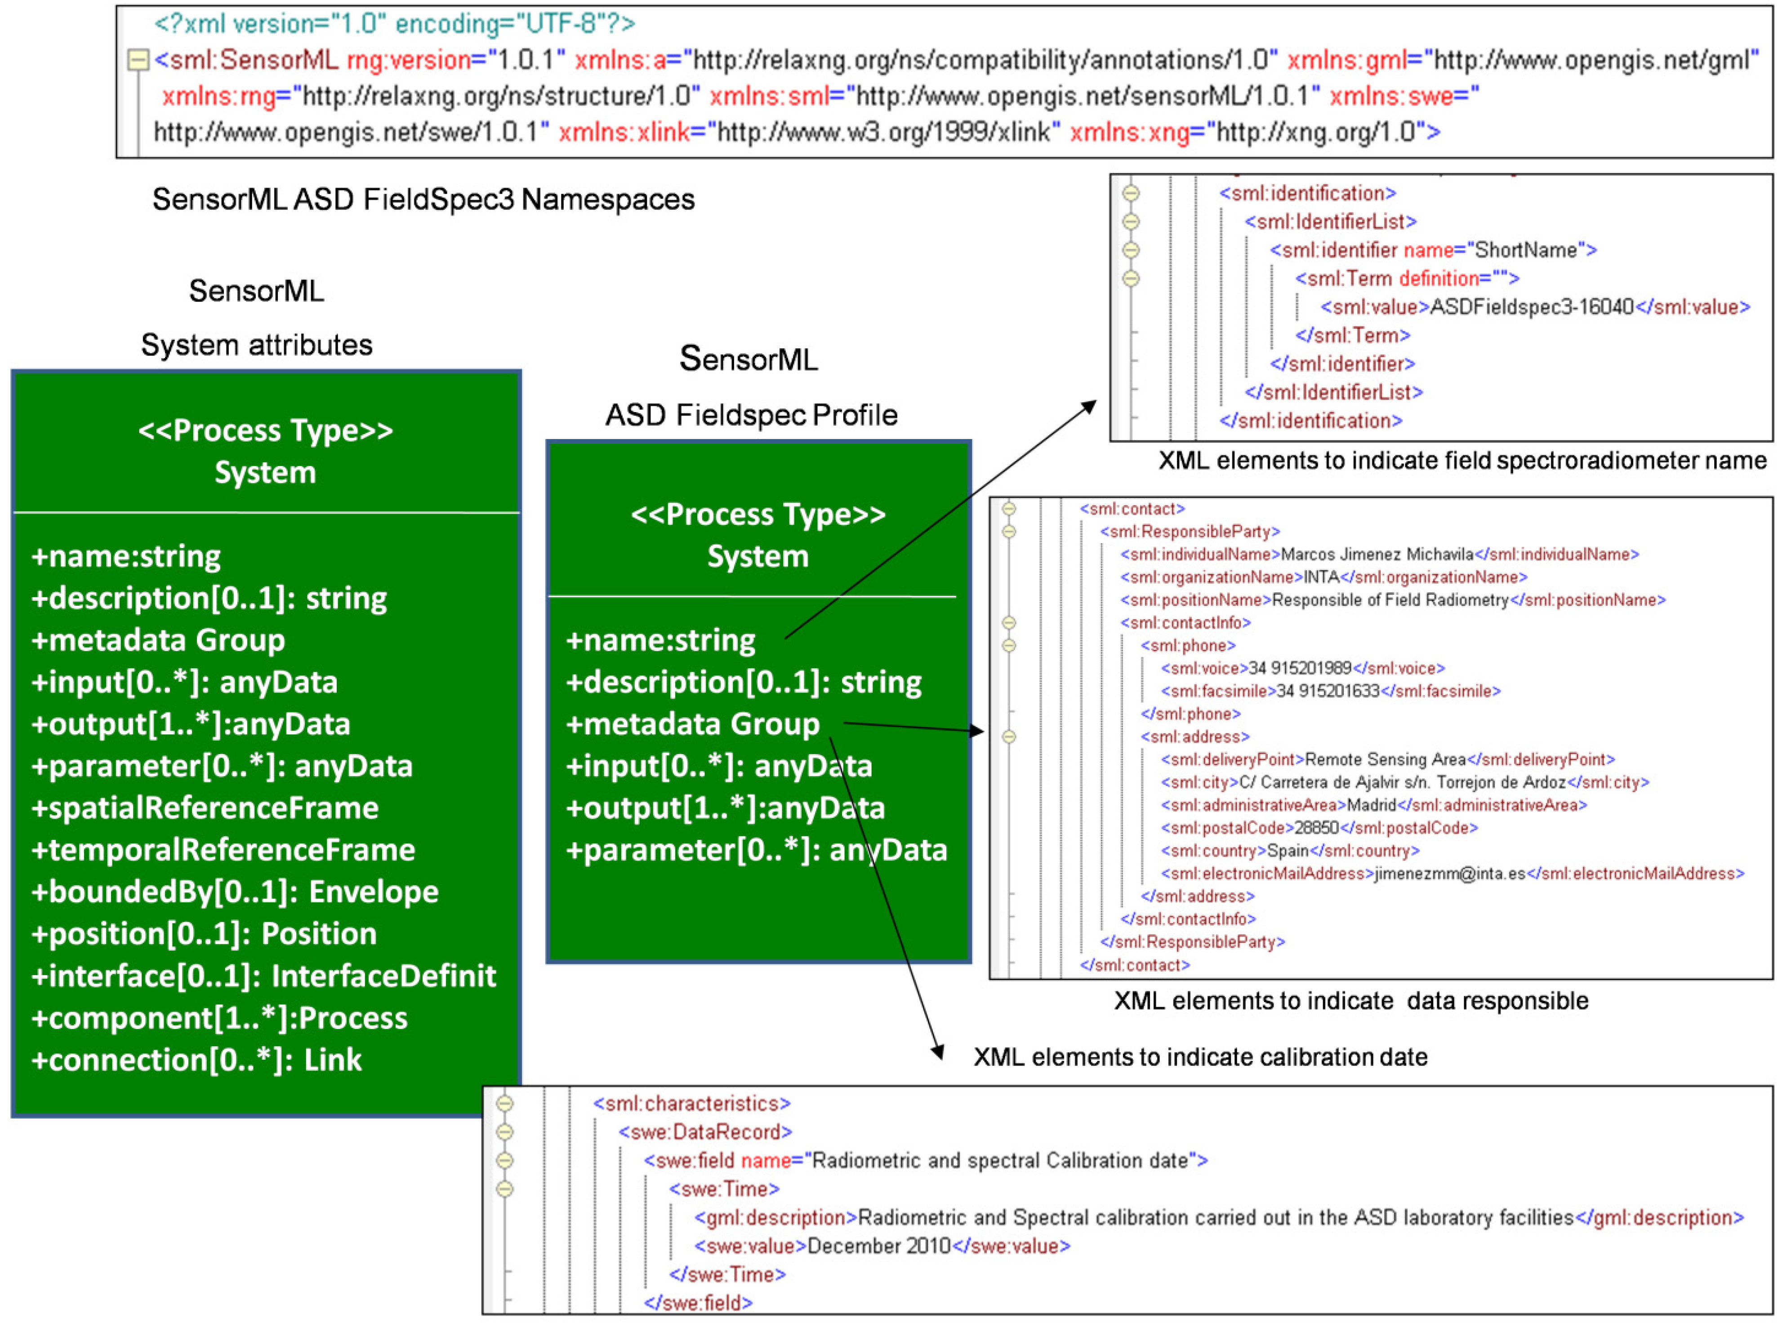The image size is (1787, 1327).
Task: Select swe:value December 2010
Action: (x=879, y=1247)
